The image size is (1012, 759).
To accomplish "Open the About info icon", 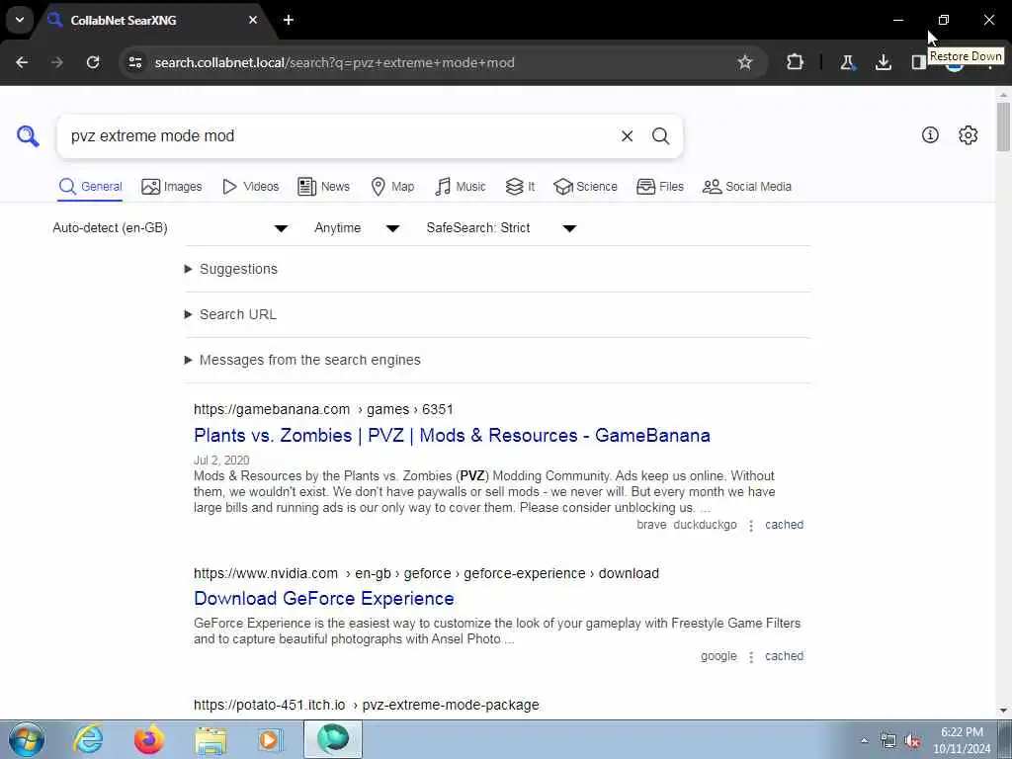I will pyautogui.click(x=930, y=134).
